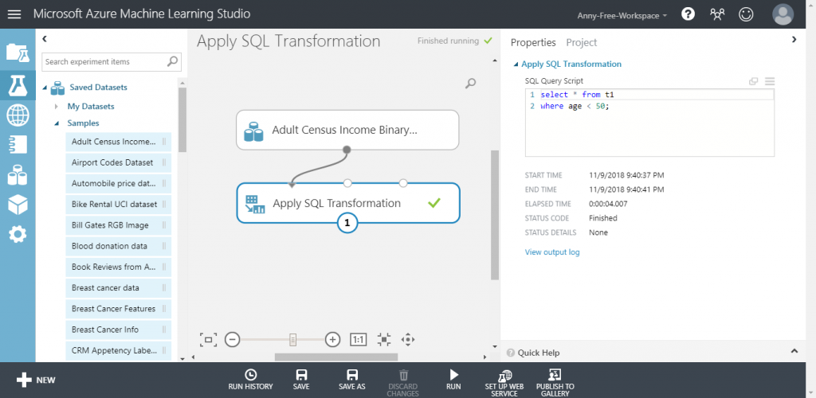Expand the My Datasets node
This screenshot has width=816, height=398.
click(57, 107)
